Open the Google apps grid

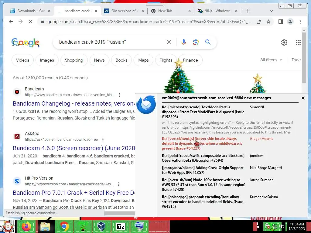298,42
